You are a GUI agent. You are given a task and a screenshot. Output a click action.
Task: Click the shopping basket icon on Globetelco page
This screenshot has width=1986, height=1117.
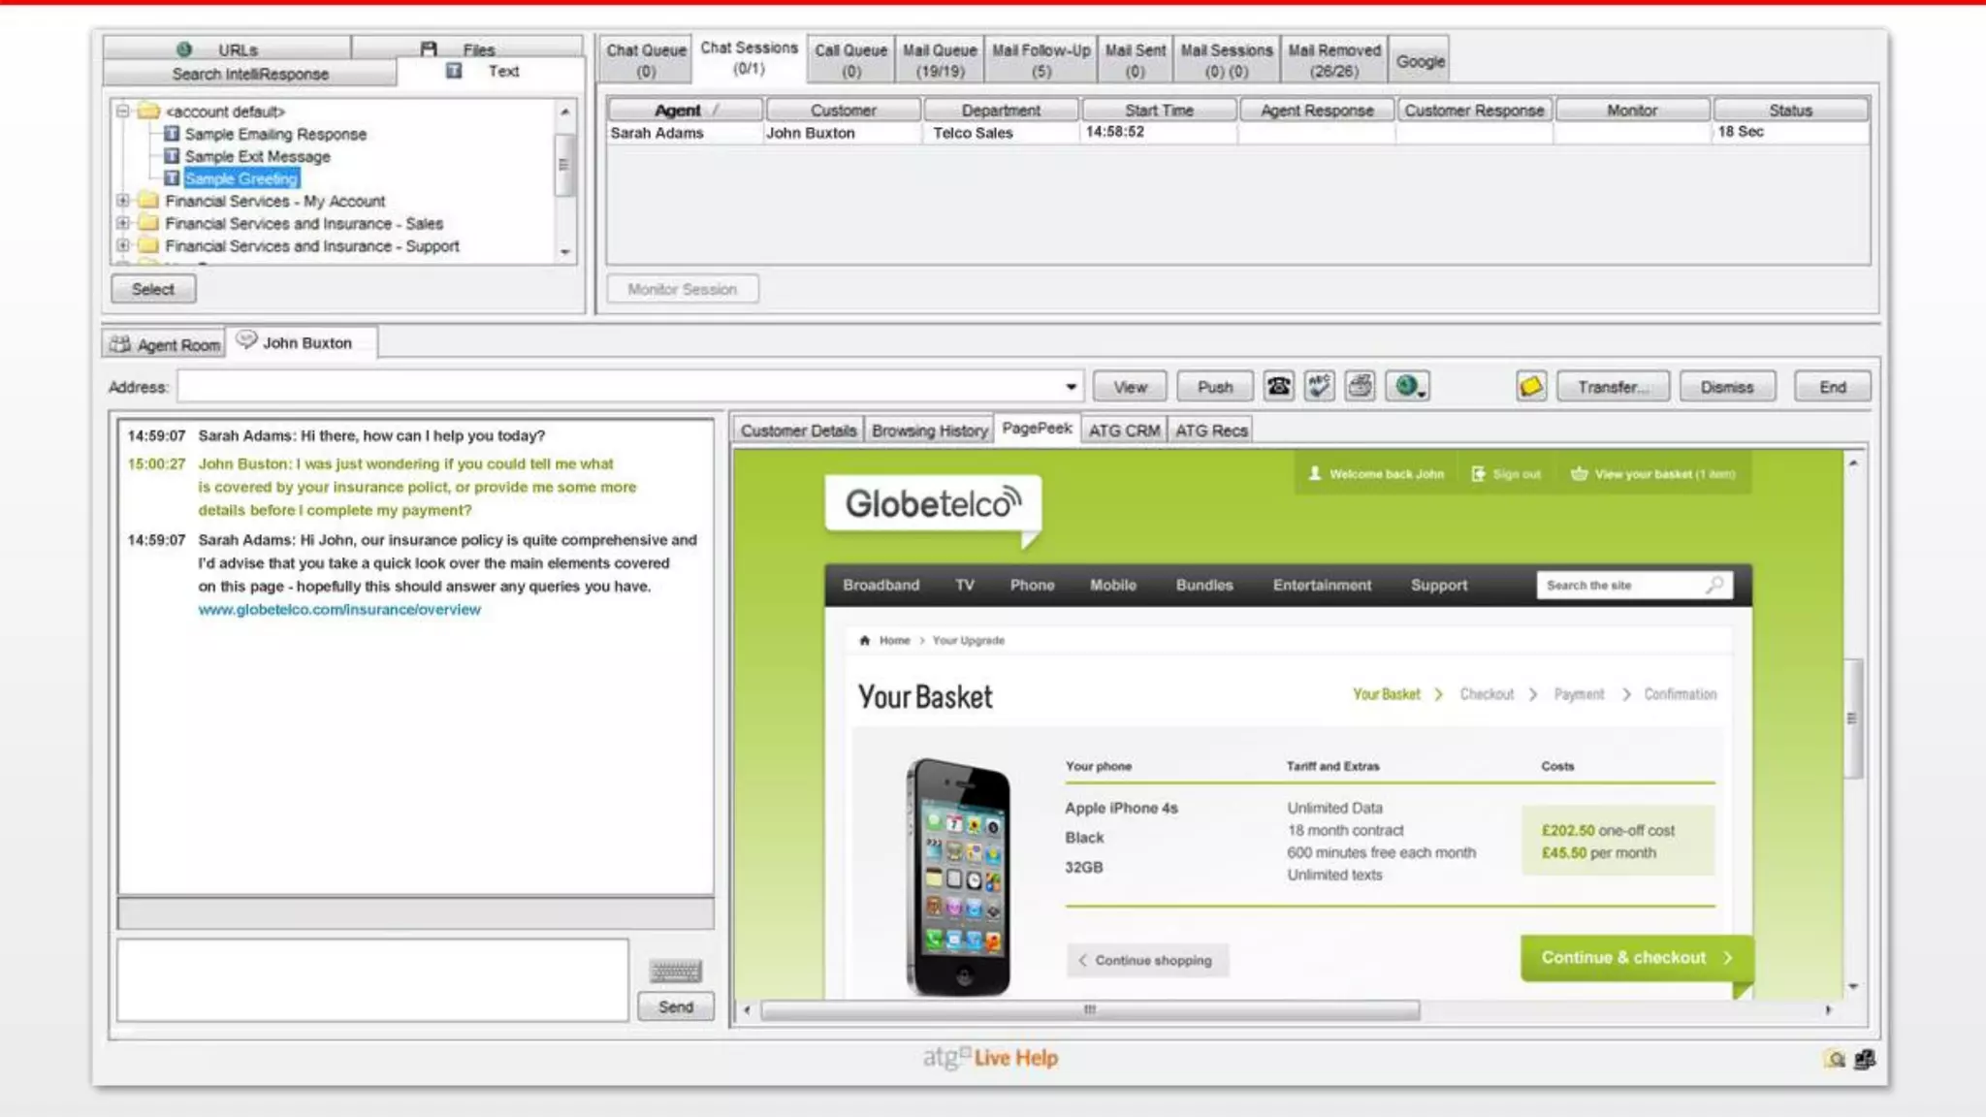pos(1579,474)
